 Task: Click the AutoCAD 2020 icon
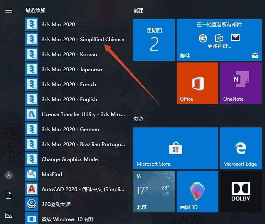click(x=32, y=189)
